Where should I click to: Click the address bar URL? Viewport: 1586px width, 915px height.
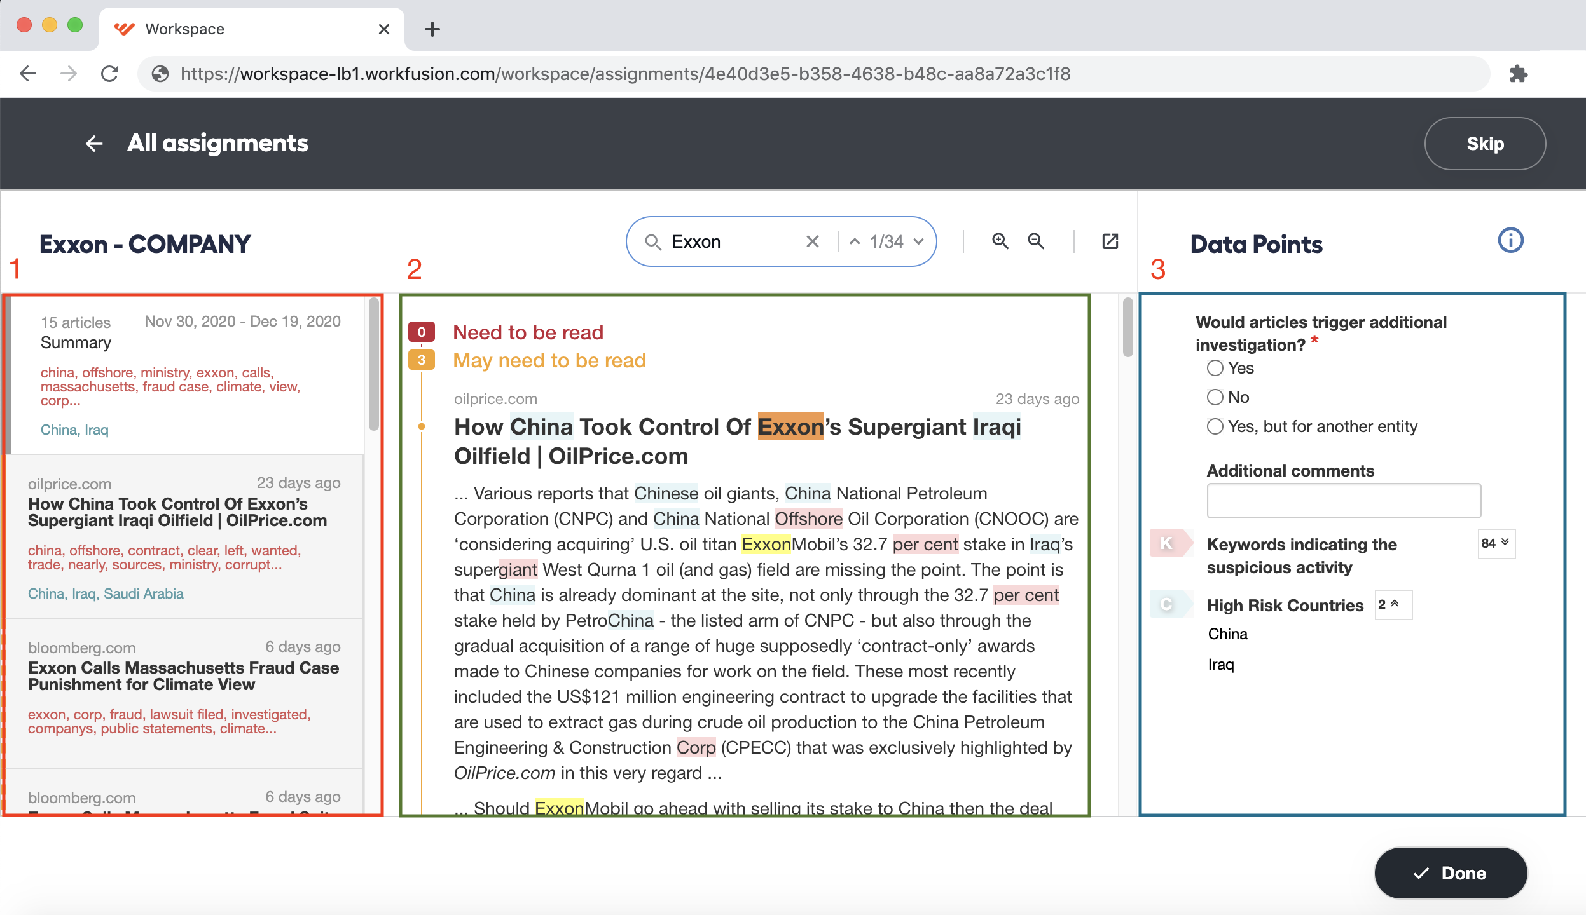625,74
